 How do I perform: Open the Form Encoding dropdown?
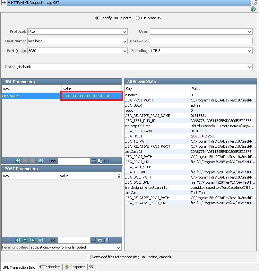119,248
